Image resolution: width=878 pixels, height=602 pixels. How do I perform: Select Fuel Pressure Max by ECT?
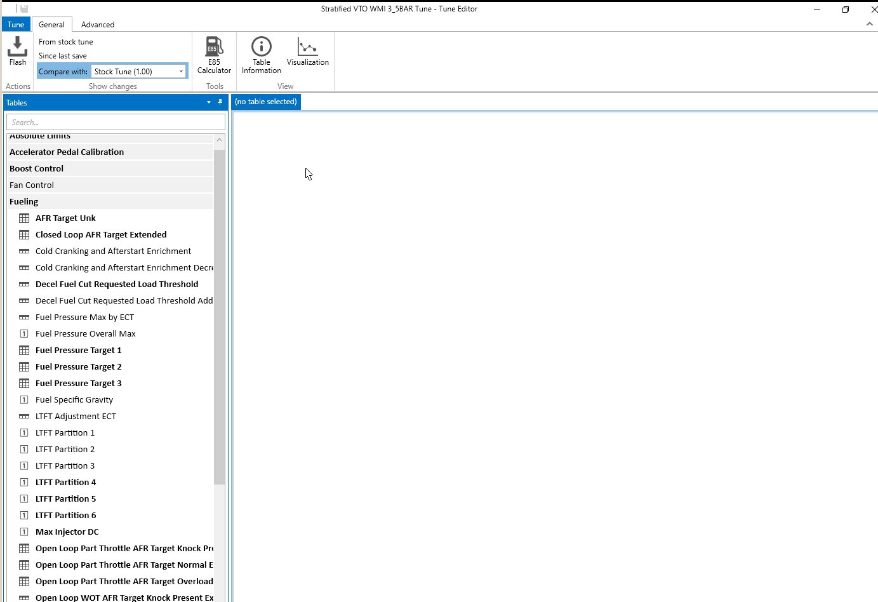(x=84, y=317)
